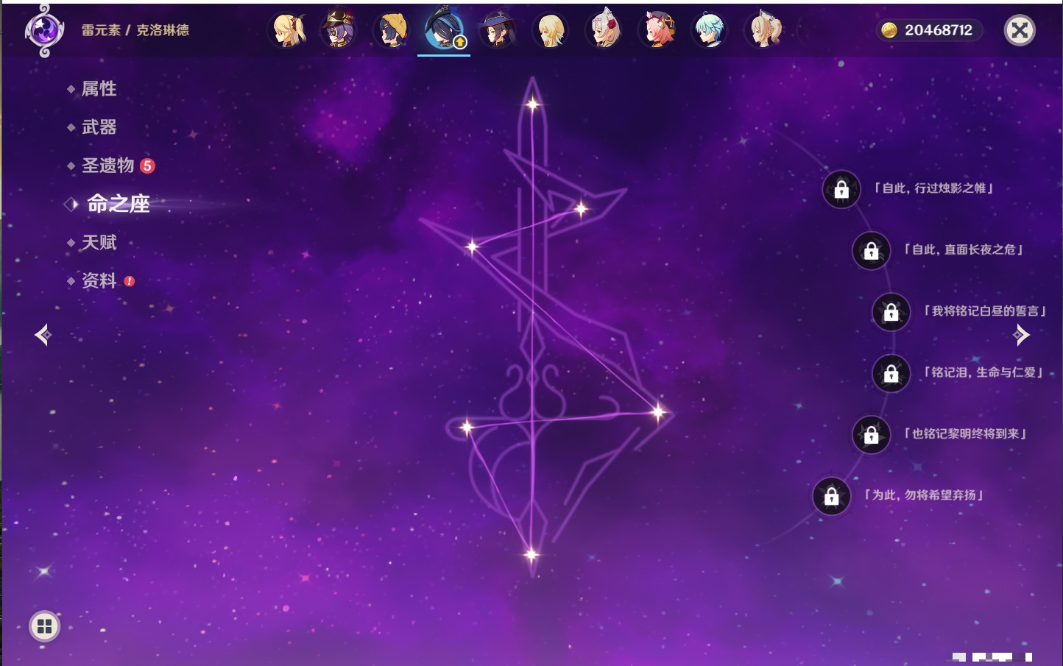Click the red exclamation badge beside 资料
Screen dimensions: 1063x666
[x=130, y=280]
